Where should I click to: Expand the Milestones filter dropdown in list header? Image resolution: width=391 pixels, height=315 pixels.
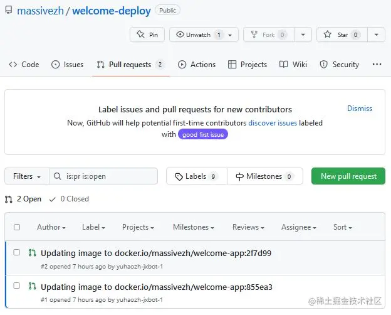(194, 227)
